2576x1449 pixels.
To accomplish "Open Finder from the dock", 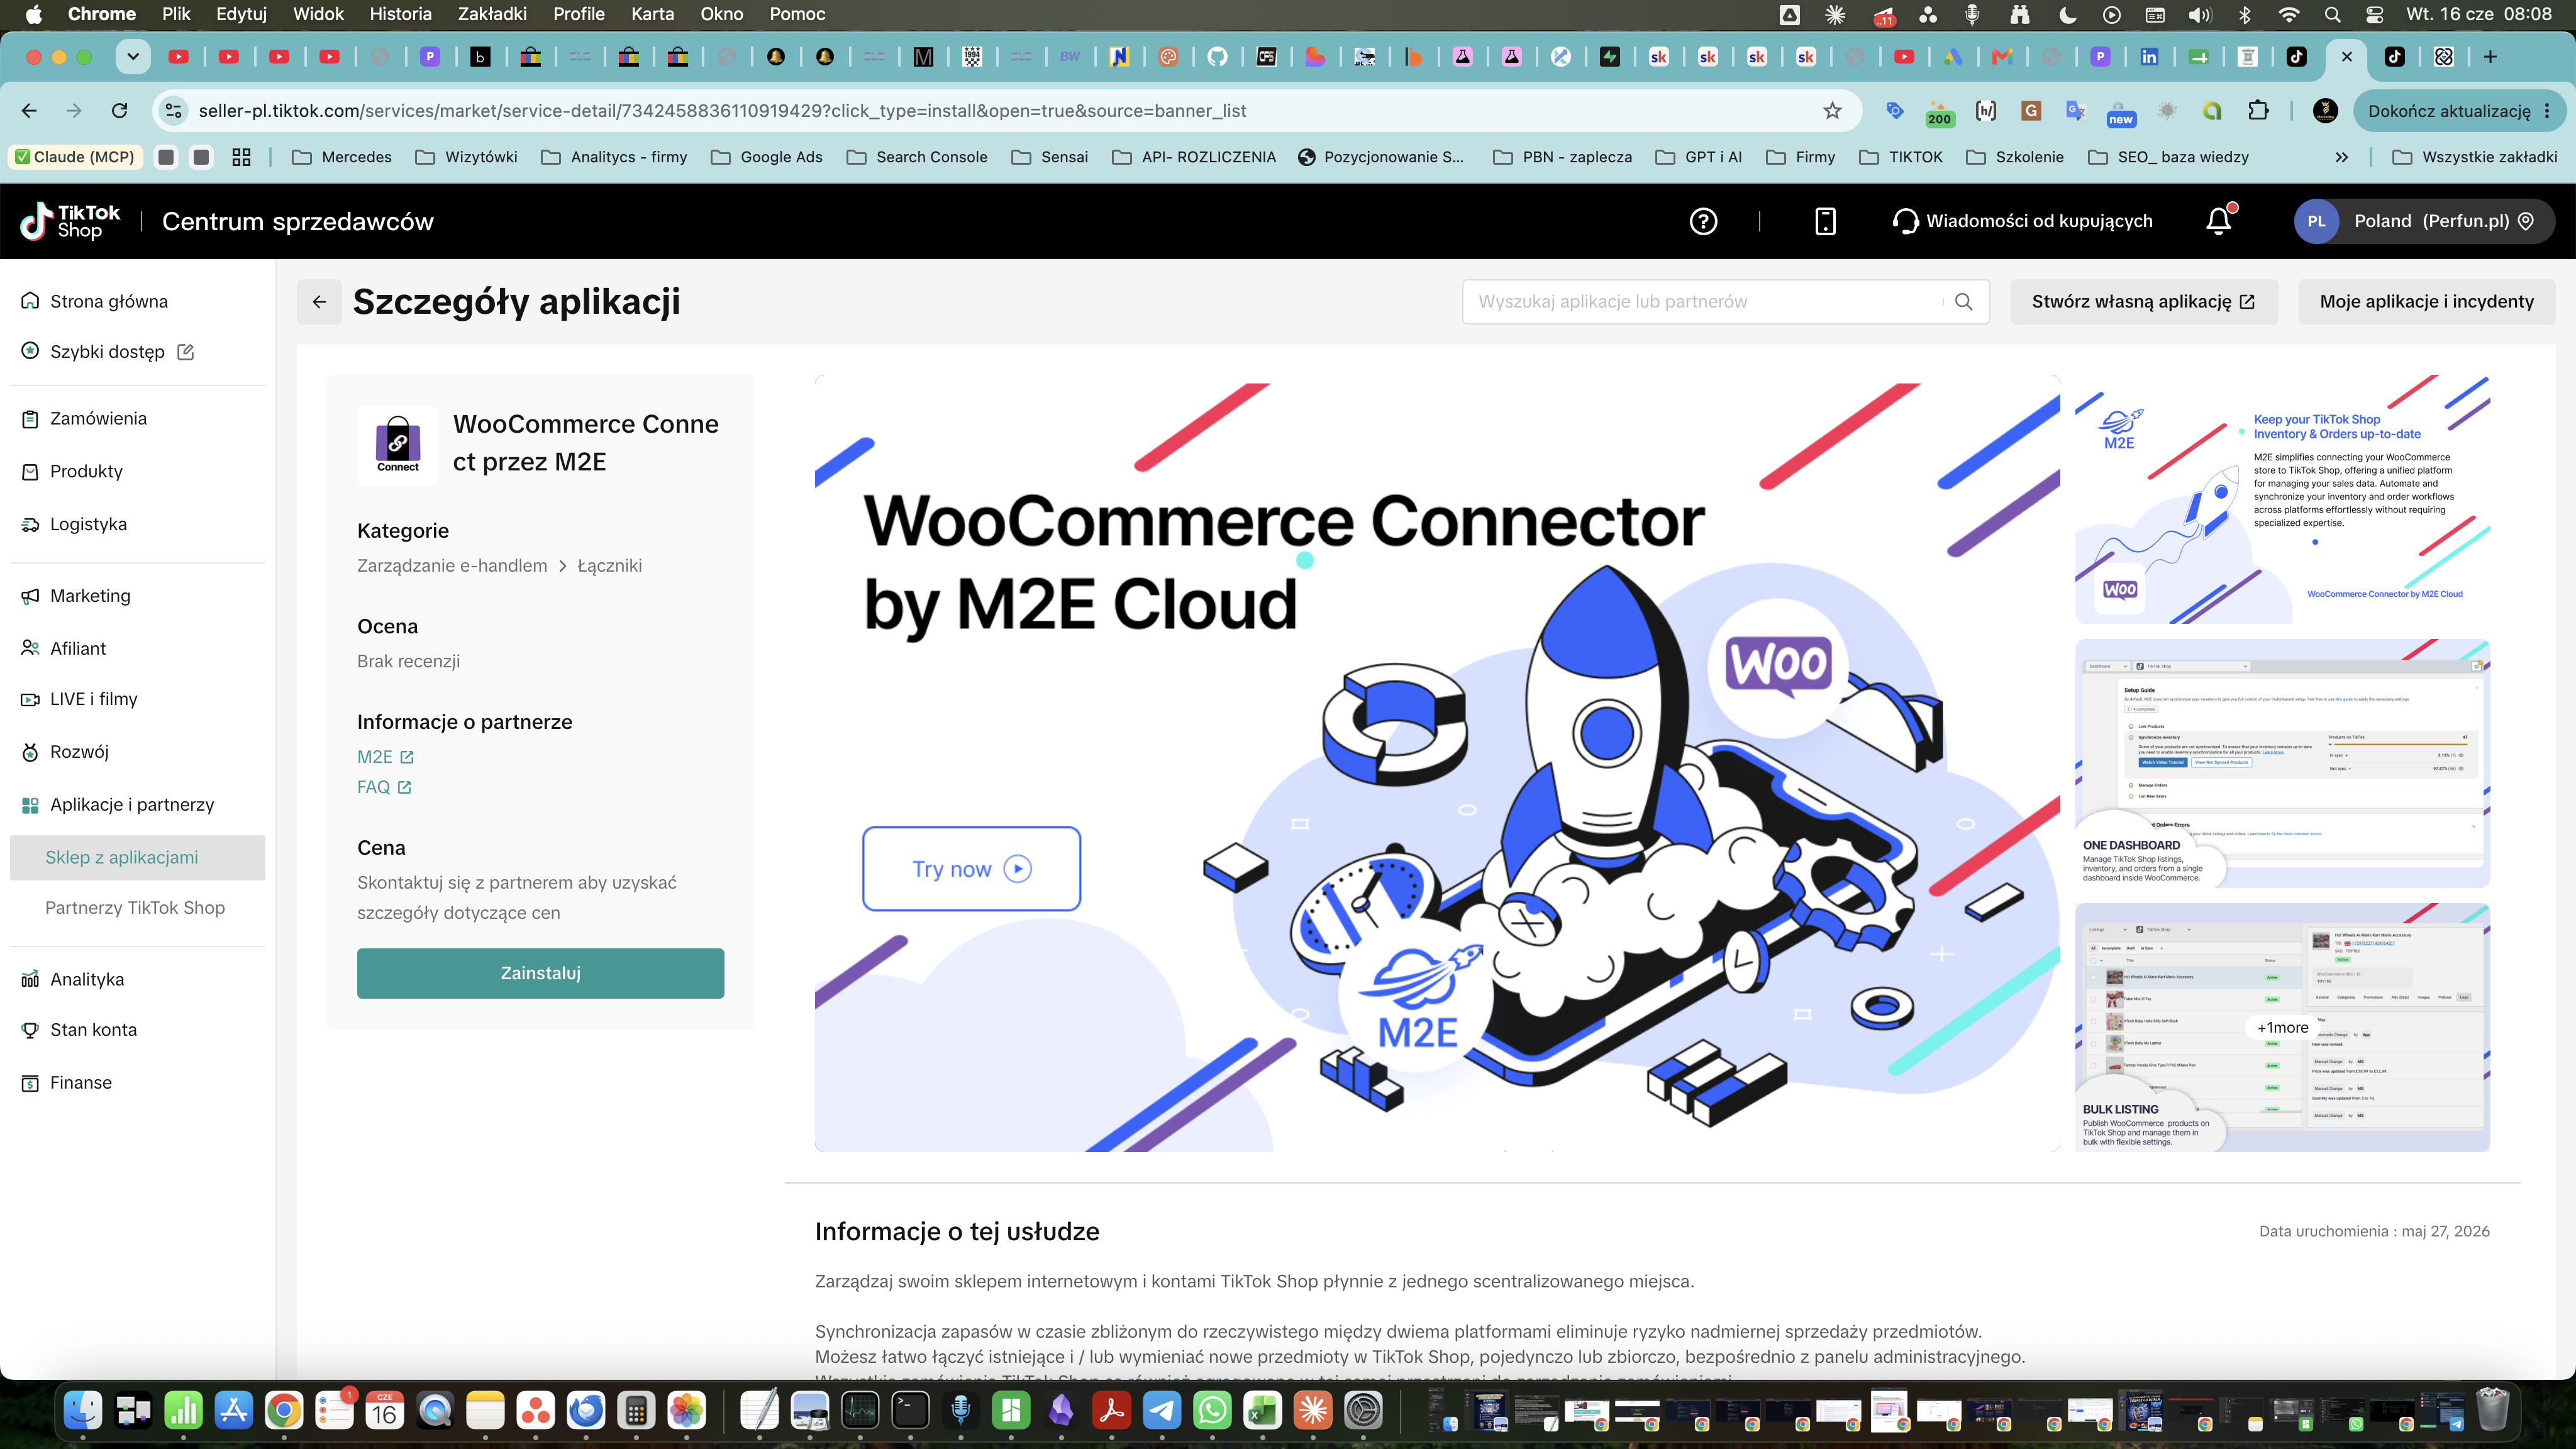I will (x=83, y=1410).
